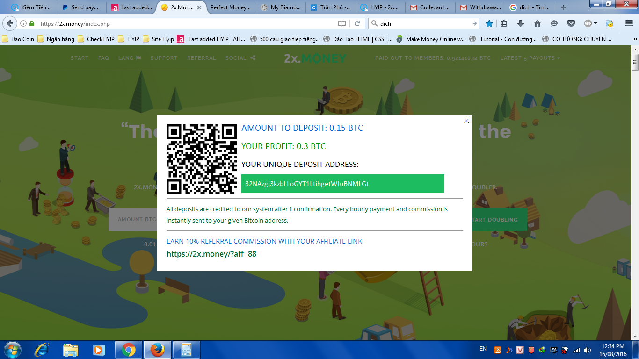Click the deposit QR code image
Viewport: 639px width, 359px height.
[202, 159]
